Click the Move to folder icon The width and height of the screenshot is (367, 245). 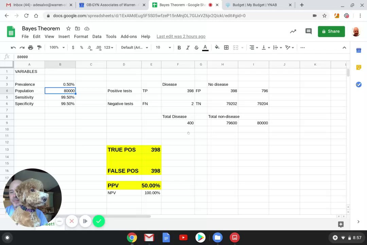coord(77,29)
